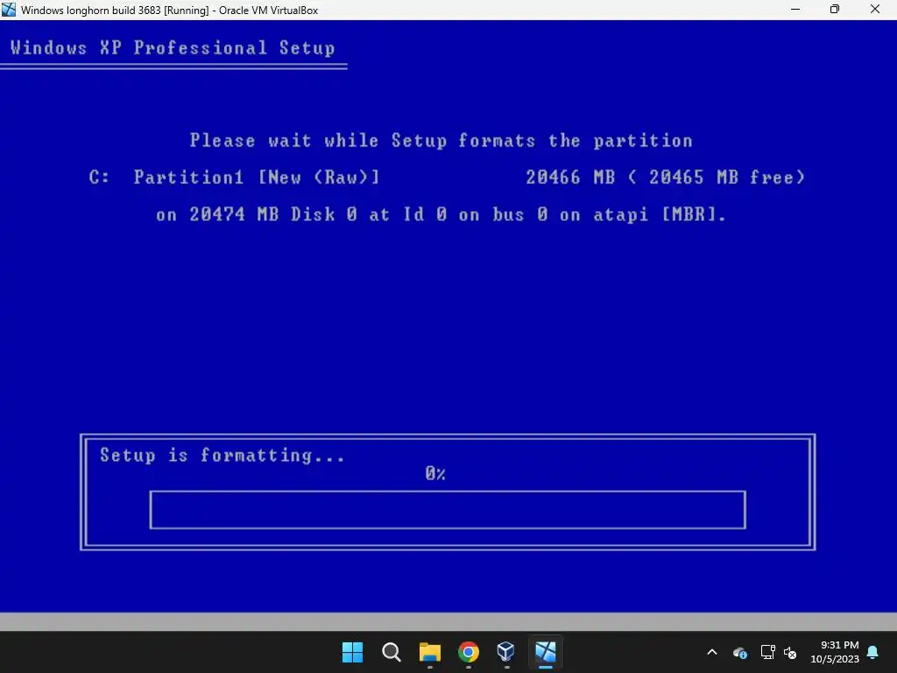897x673 pixels.
Task: Open network display tray icon
Action: [767, 652]
